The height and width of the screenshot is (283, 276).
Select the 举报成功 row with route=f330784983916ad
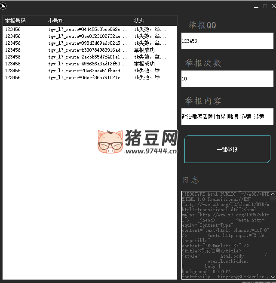[x=88, y=50]
